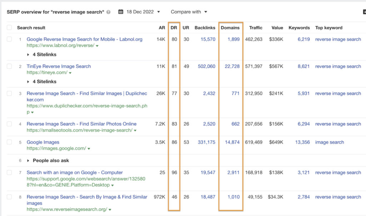Click the 2,432 backlinks count
The image size is (366, 216).
tap(209, 93)
